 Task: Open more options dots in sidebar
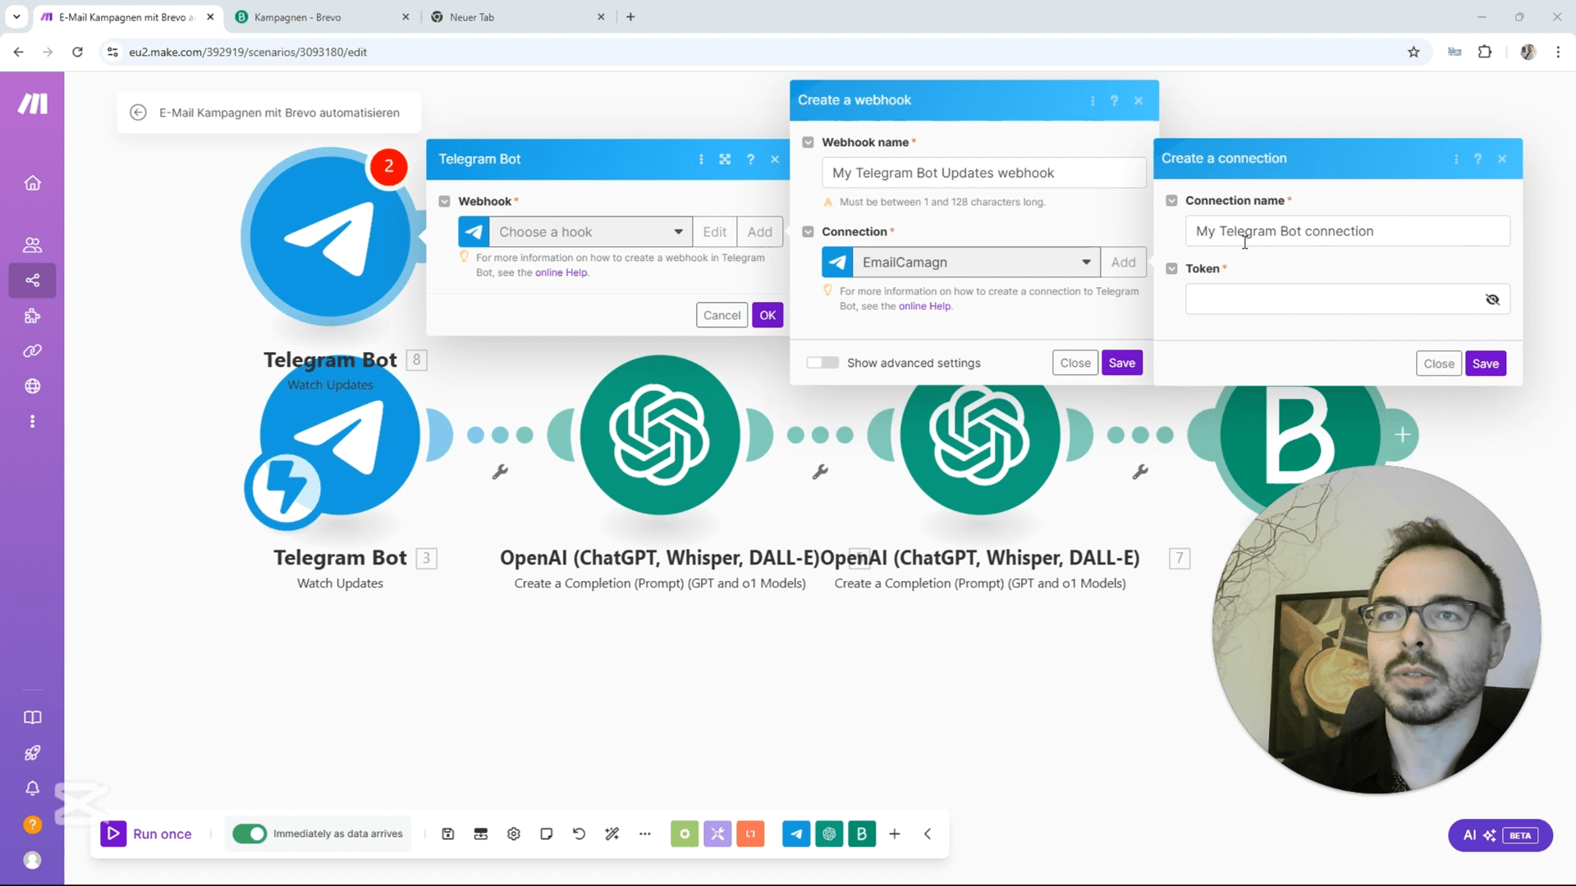pos(32,422)
